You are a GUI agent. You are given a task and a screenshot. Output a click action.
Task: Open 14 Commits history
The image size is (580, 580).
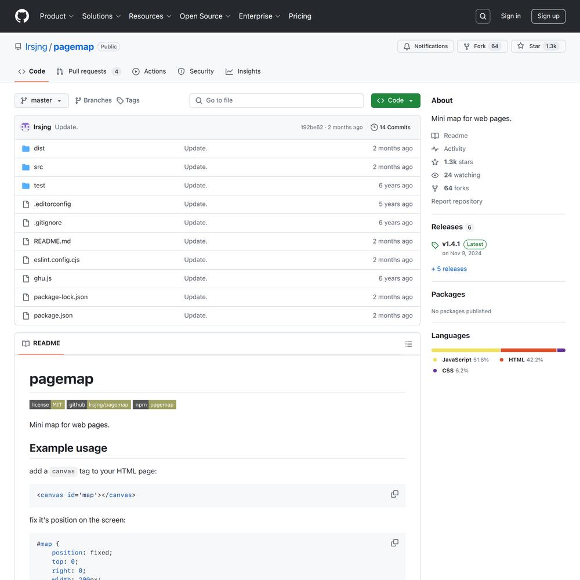(x=390, y=127)
